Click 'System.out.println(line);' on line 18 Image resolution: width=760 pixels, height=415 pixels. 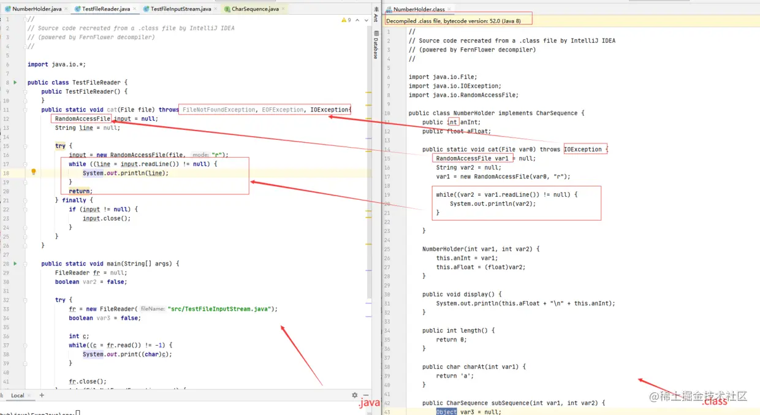tap(125, 173)
